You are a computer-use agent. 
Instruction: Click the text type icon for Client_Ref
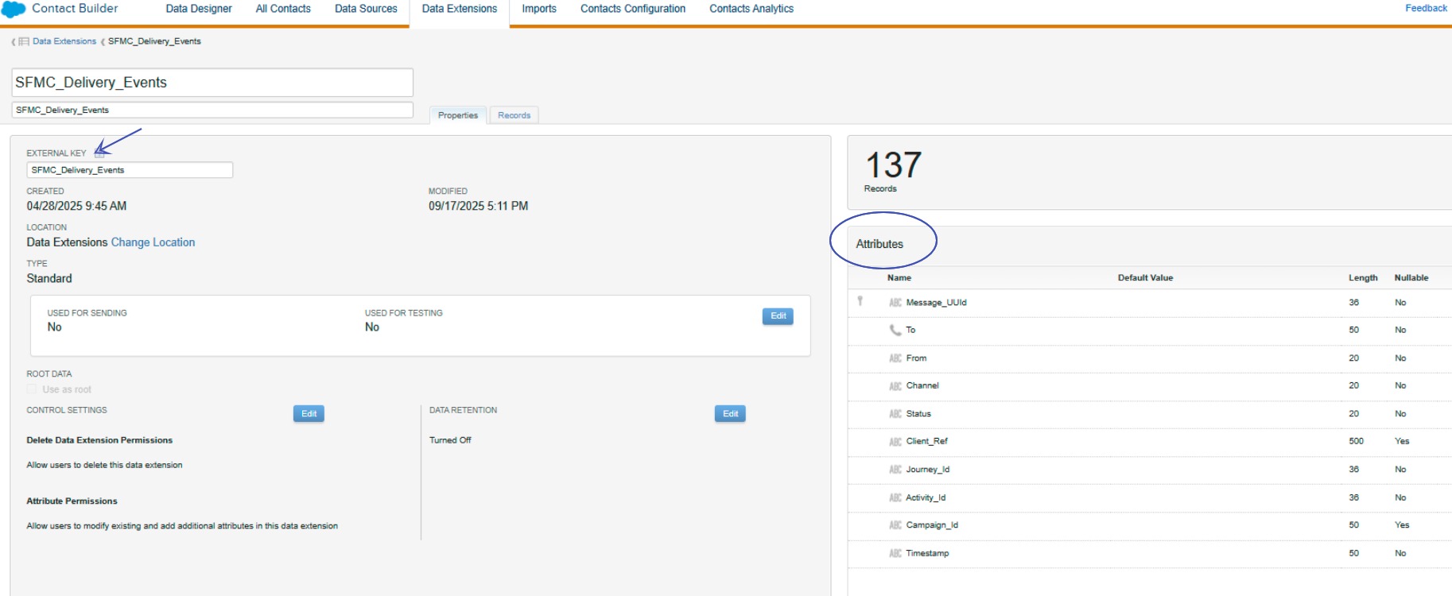[x=895, y=442]
